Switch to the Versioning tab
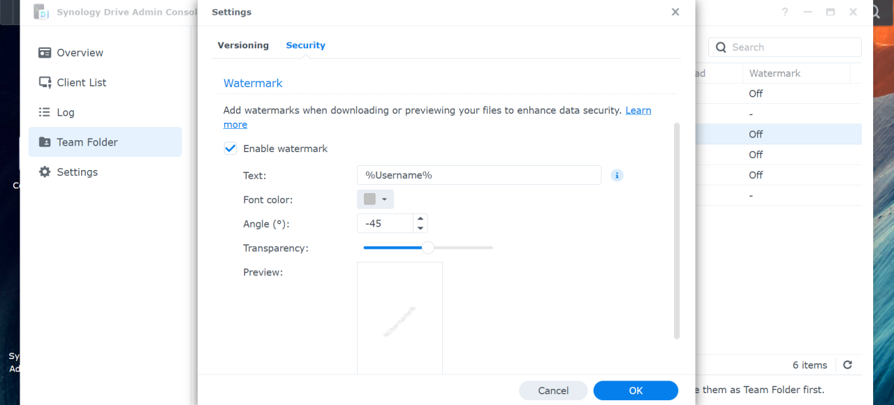This screenshot has width=894, height=405. pos(242,45)
